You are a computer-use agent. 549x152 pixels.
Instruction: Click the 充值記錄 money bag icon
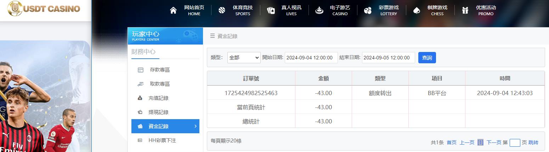click(x=140, y=98)
